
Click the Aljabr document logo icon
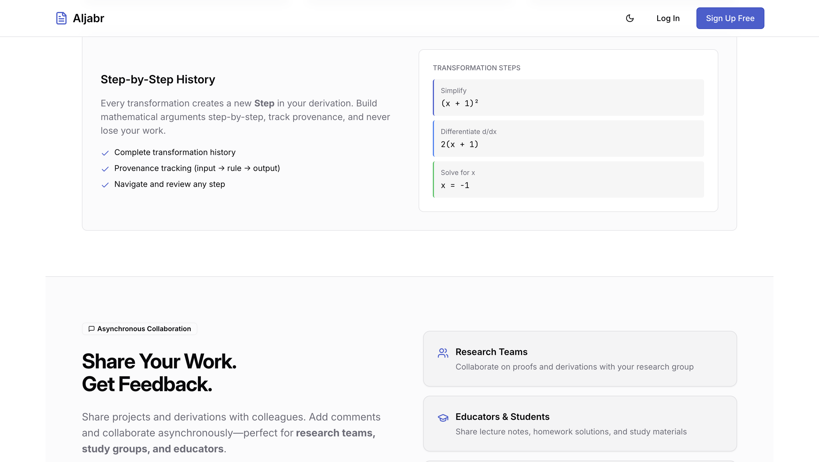pos(61,18)
